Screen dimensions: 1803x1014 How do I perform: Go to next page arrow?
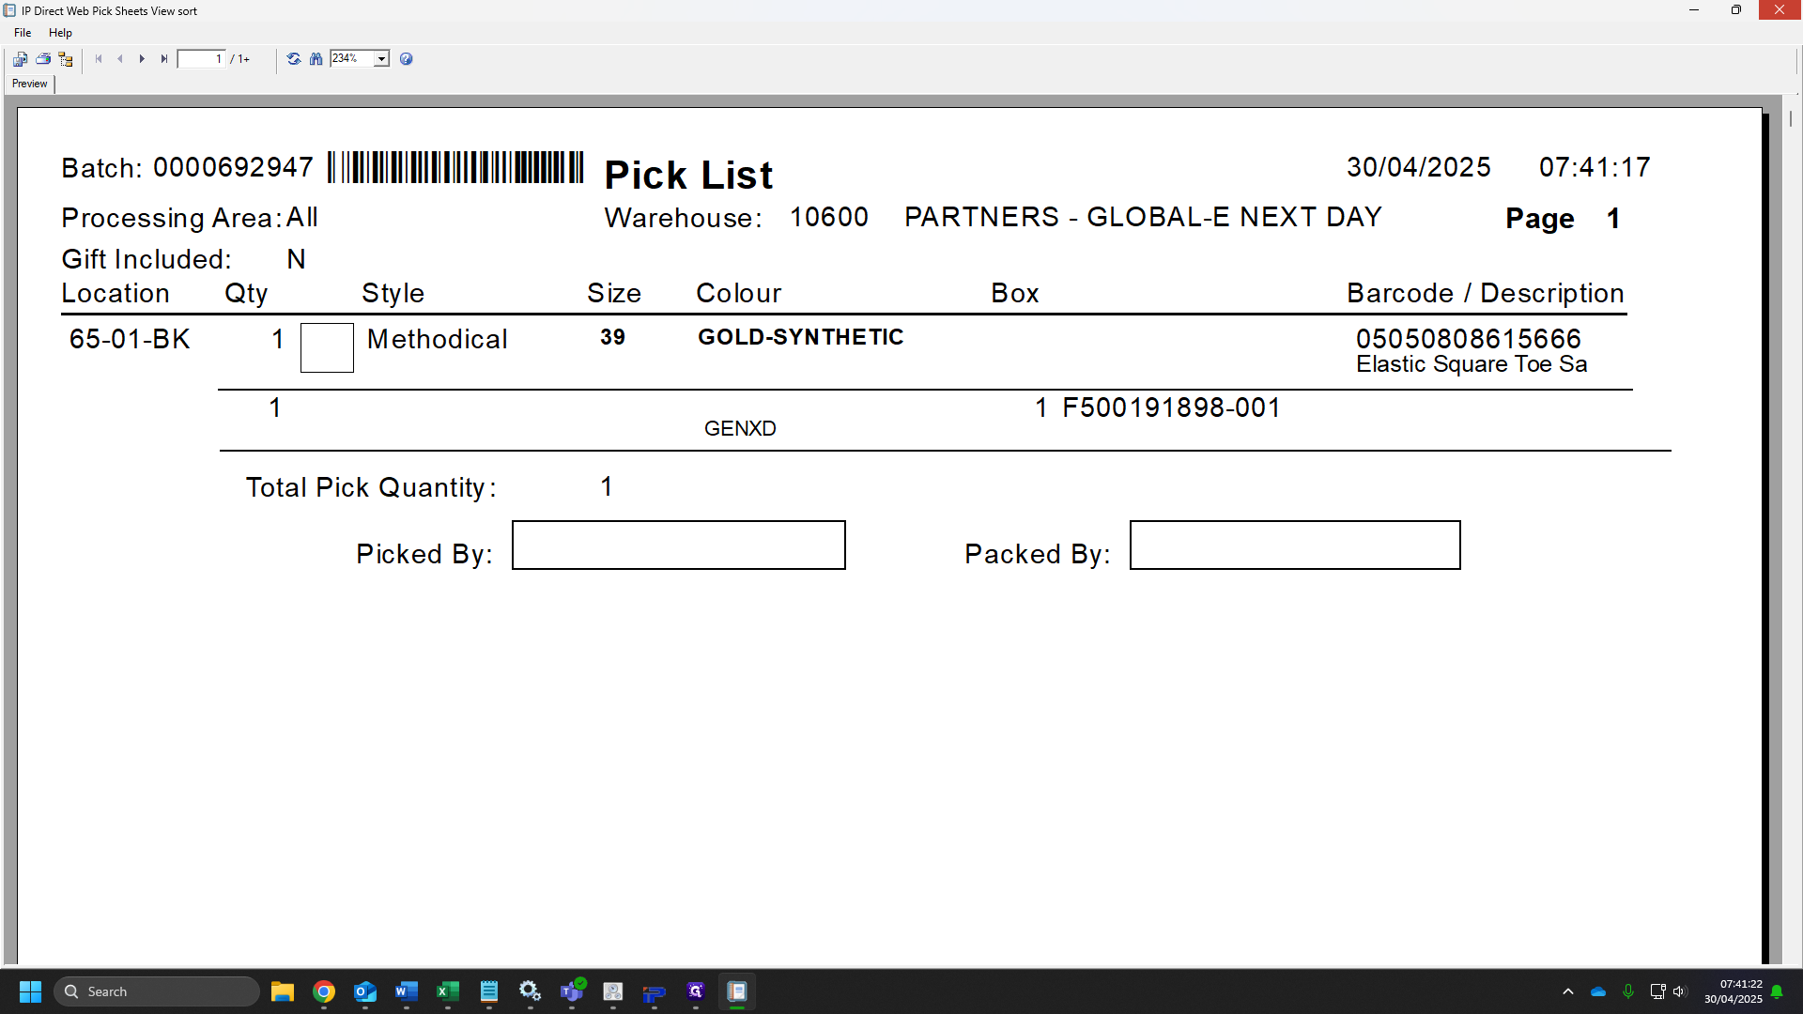[142, 59]
